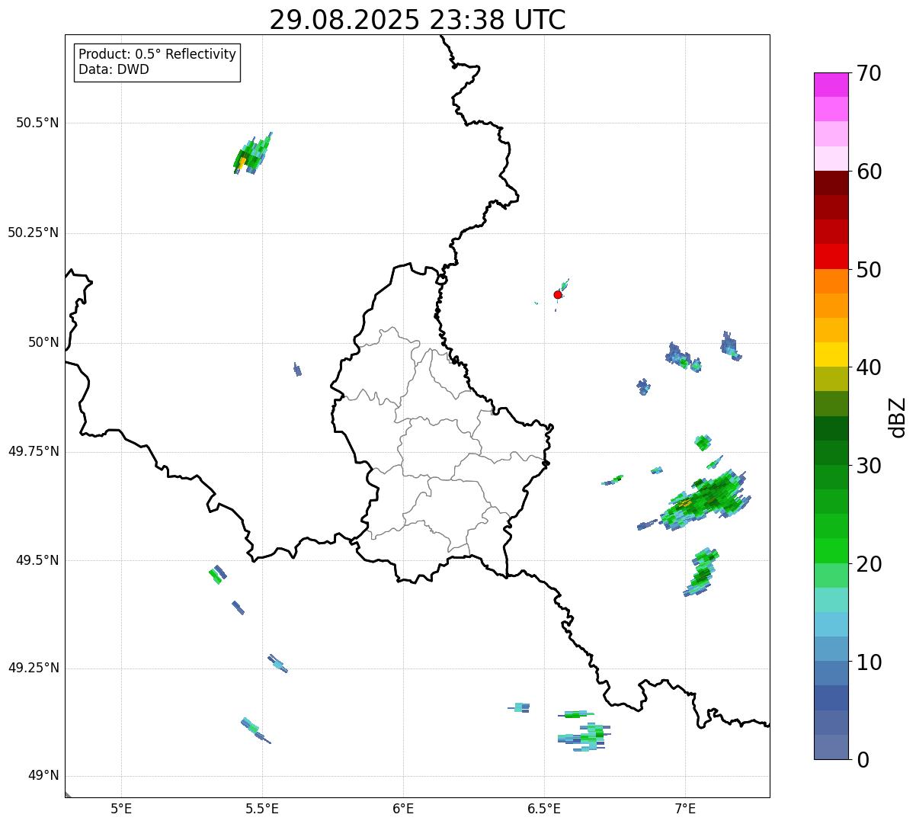
Task: Click the longitude label "5°E"
Action: 121,809
